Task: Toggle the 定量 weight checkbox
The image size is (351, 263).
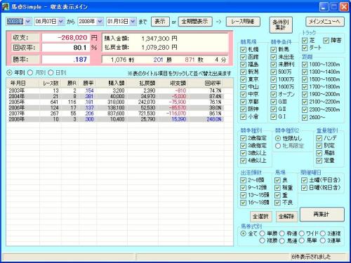Action: tap(319, 161)
